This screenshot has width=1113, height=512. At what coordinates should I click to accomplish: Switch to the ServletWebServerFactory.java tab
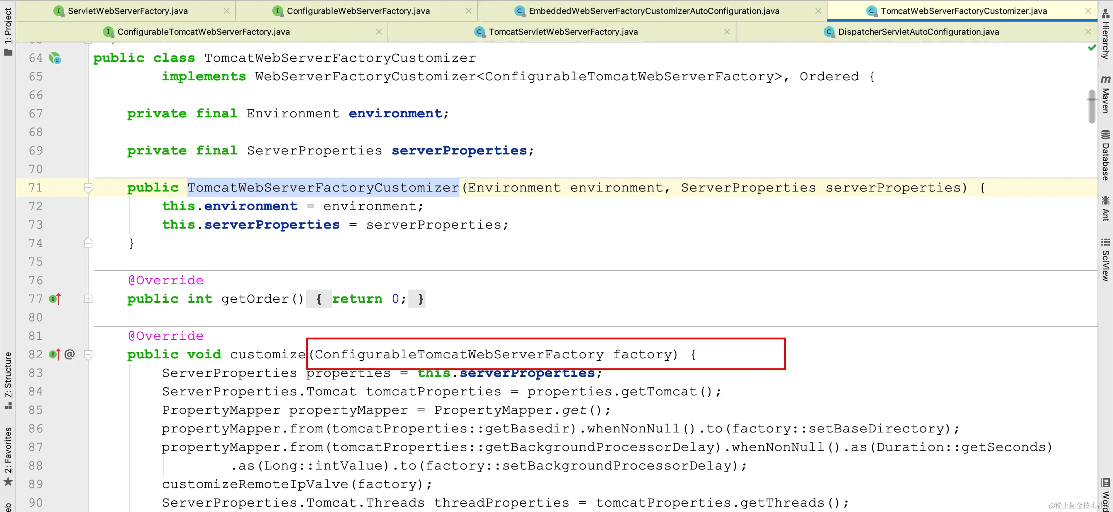(128, 11)
